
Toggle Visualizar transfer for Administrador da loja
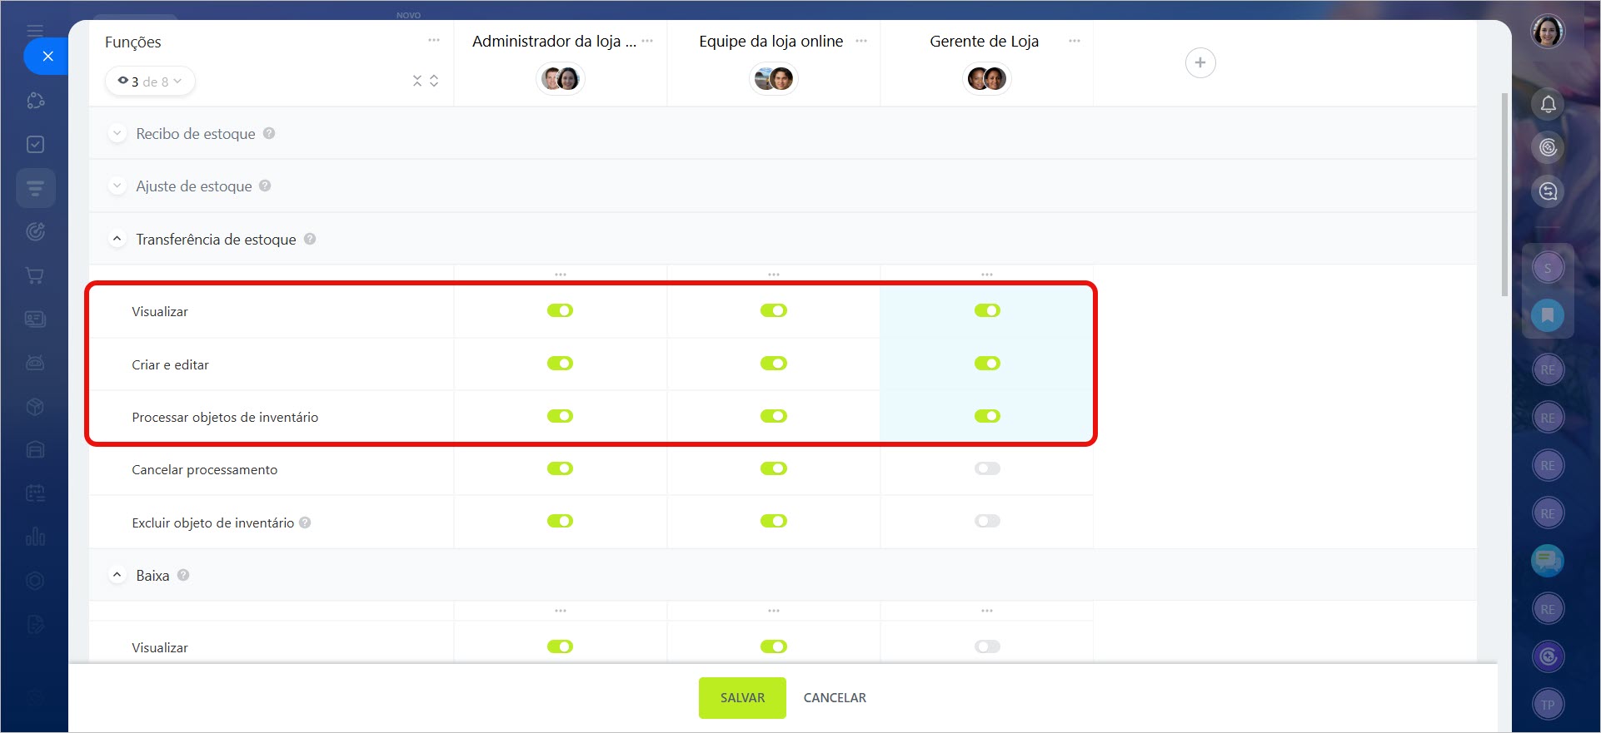pyautogui.click(x=560, y=310)
